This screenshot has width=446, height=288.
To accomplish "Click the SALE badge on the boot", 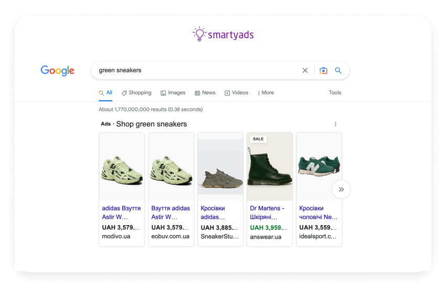I will pyautogui.click(x=258, y=139).
